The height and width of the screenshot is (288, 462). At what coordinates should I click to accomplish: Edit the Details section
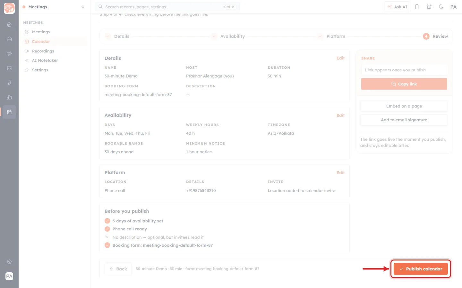341,58
